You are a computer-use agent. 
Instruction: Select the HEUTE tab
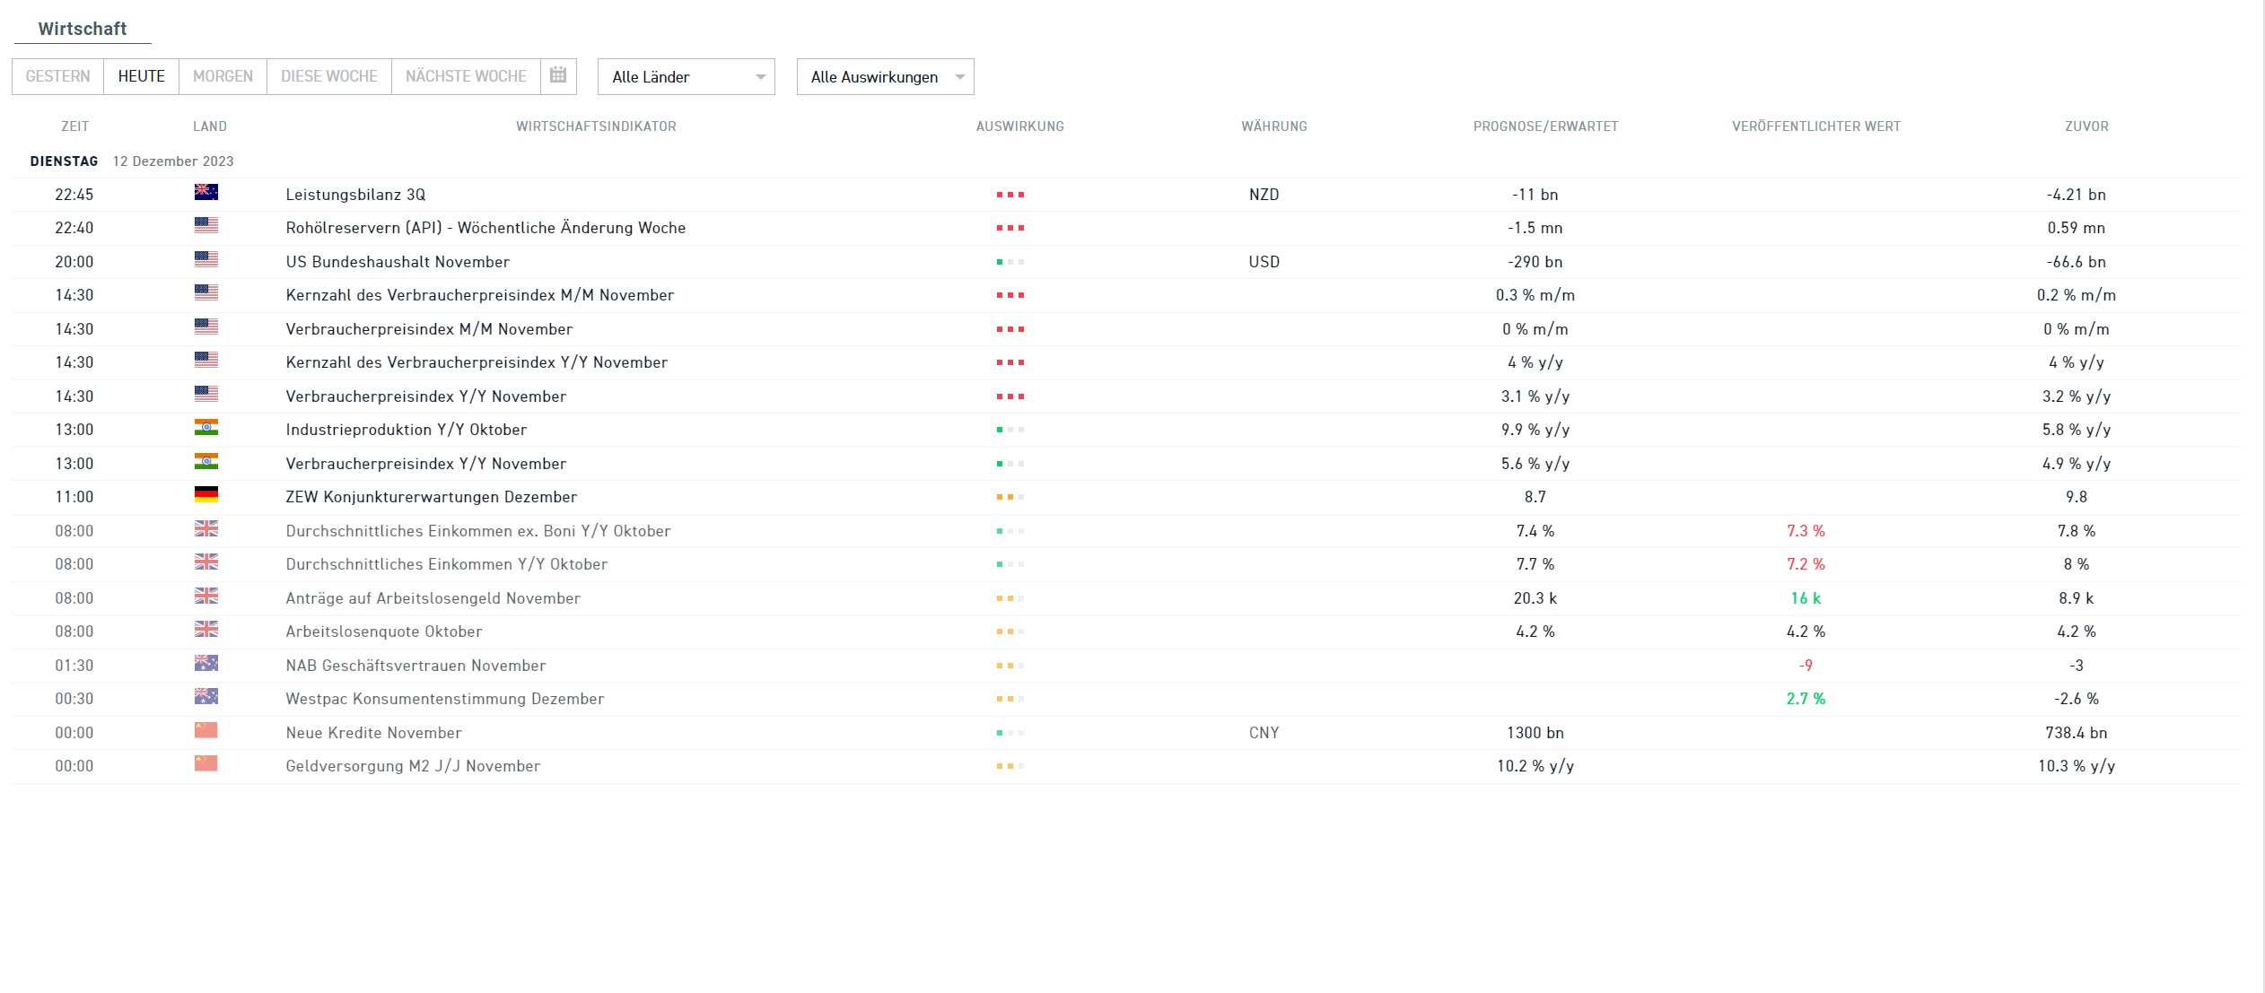(141, 76)
